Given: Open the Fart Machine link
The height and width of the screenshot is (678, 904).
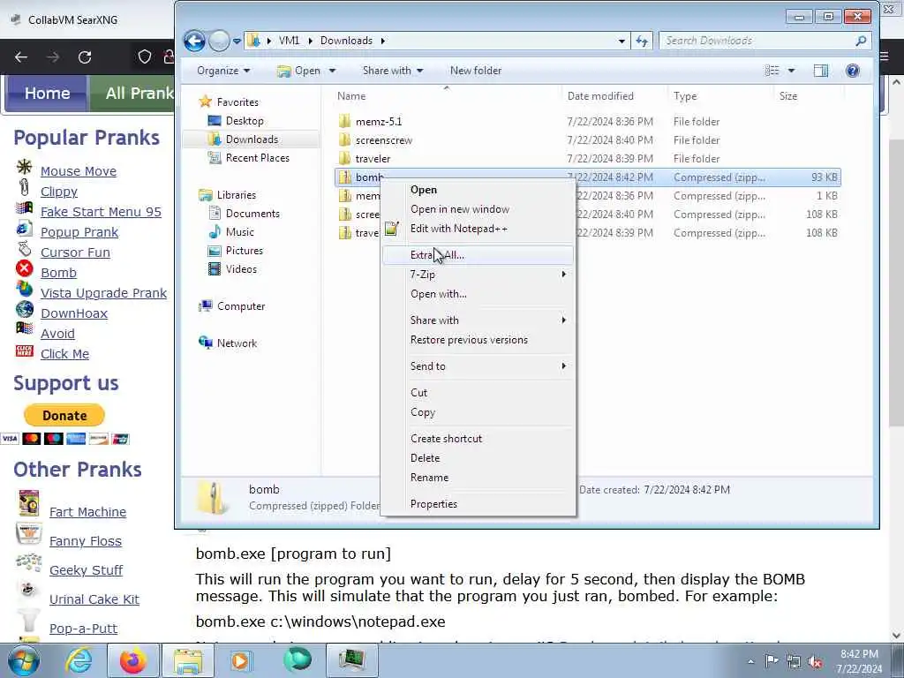Looking at the screenshot, I should point(87,512).
